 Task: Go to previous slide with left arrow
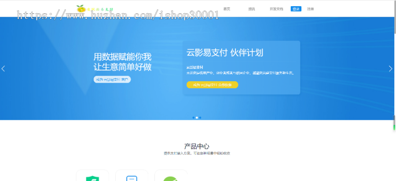pyautogui.click(x=3, y=69)
